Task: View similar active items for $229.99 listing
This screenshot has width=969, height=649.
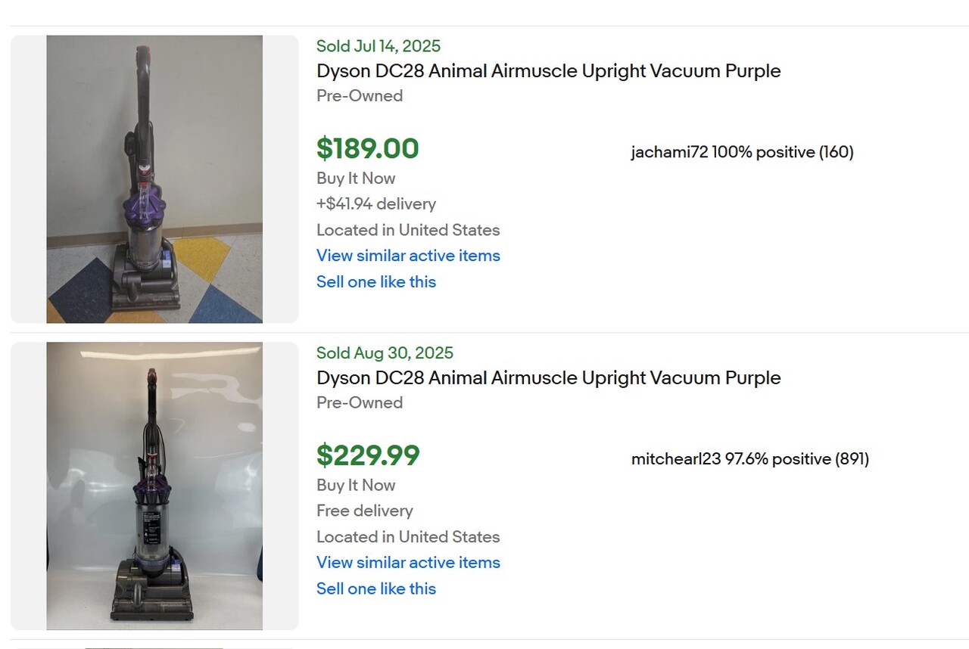Action: pyautogui.click(x=408, y=563)
